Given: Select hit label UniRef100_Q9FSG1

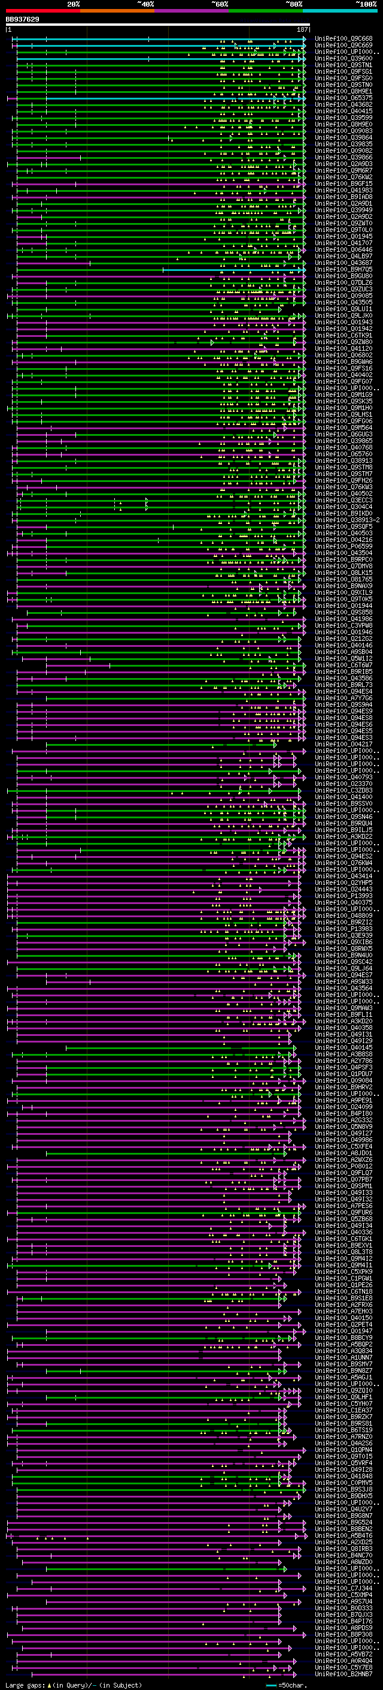Looking at the screenshot, I should point(344,71).
